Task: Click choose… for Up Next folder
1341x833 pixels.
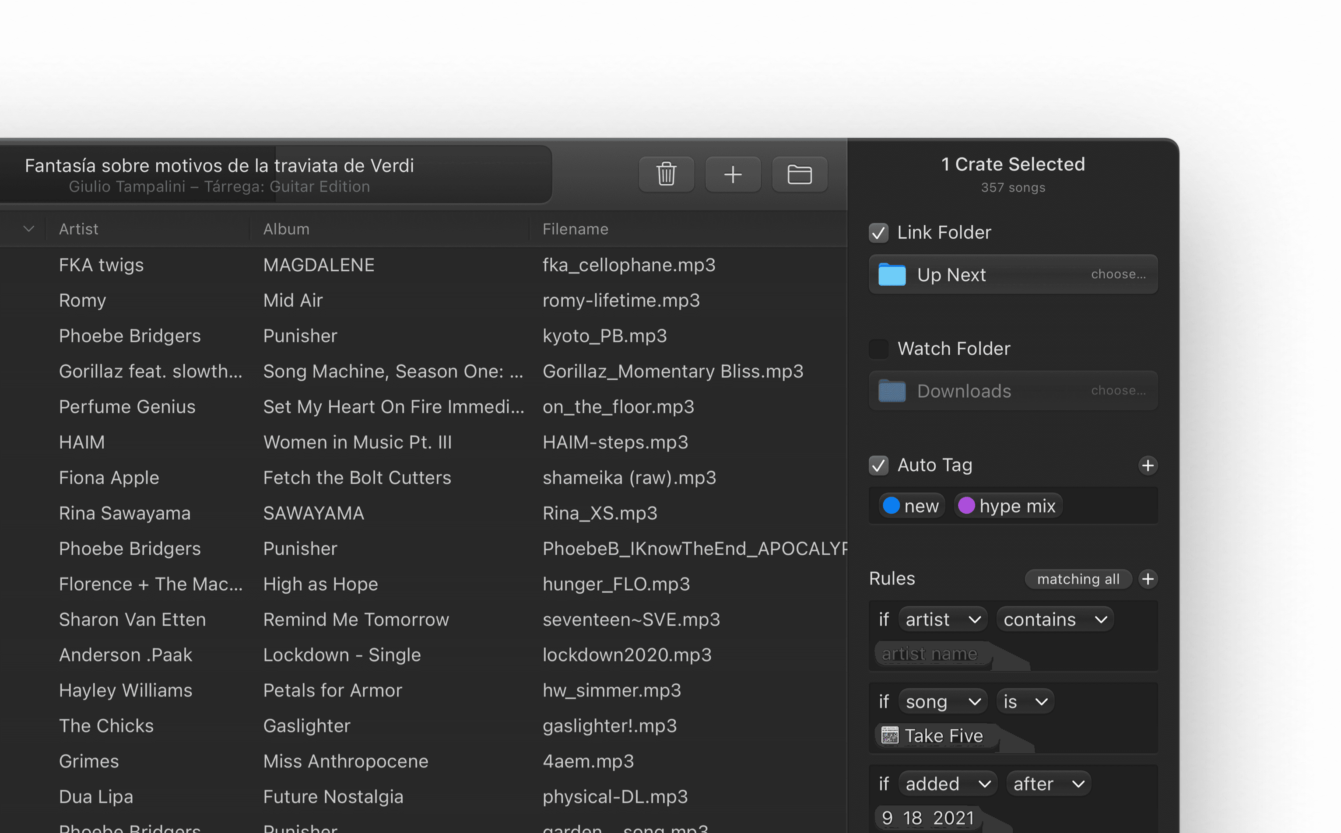Action: pos(1118,274)
